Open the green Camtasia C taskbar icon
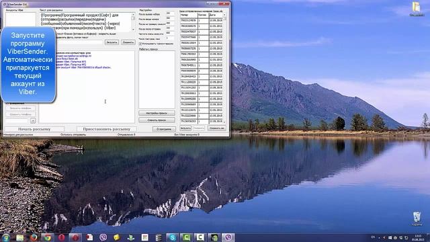The height and width of the screenshot is (242, 430). click(186, 237)
